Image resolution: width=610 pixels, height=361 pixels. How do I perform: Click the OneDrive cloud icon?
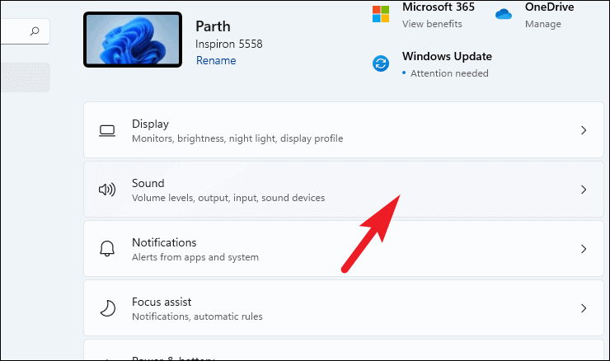coord(504,14)
